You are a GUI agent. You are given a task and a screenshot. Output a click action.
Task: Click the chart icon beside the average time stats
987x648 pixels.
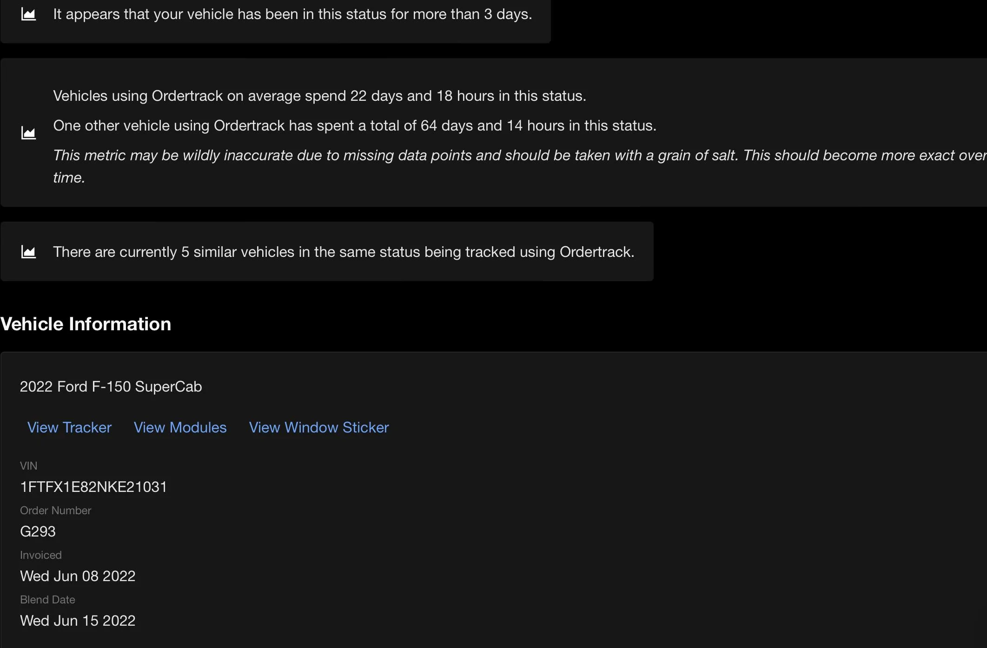pos(29,133)
